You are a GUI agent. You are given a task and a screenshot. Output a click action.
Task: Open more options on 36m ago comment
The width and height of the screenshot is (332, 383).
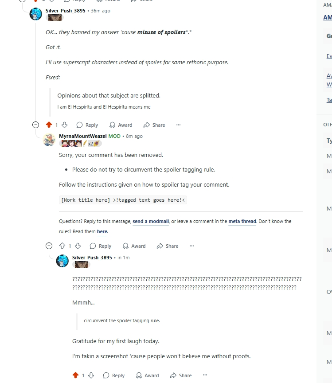point(178,125)
